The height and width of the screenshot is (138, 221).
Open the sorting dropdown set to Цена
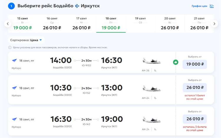coord(26,40)
